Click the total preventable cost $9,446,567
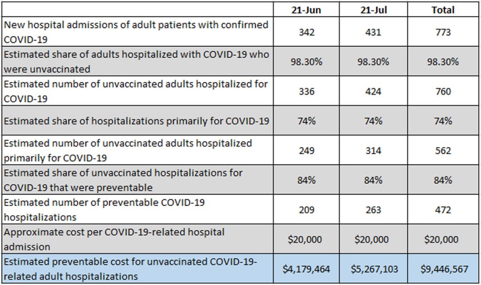The image size is (481, 285). click(x=443, y=269)
